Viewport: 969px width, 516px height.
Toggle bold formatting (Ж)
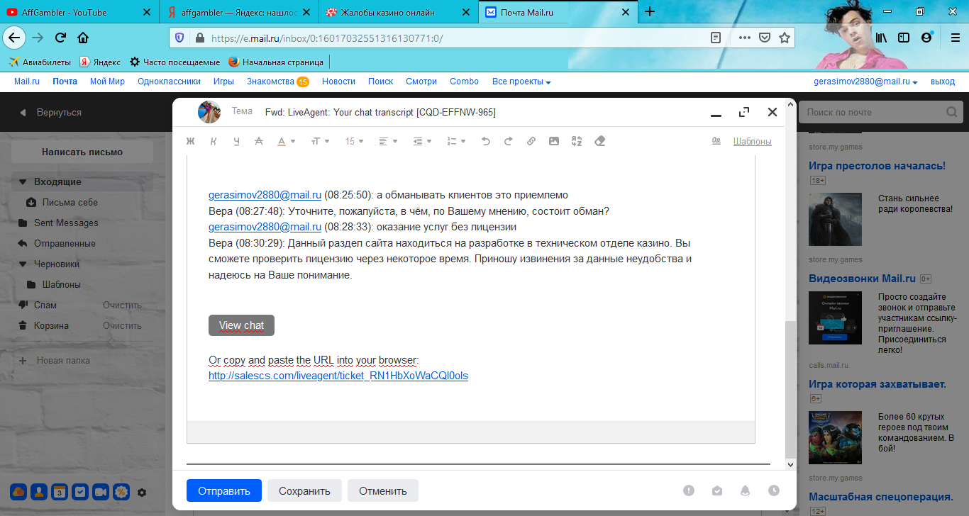click(190, 141)
